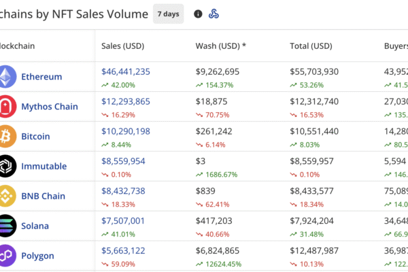Click the Solana logo icon

coord(7,226)
